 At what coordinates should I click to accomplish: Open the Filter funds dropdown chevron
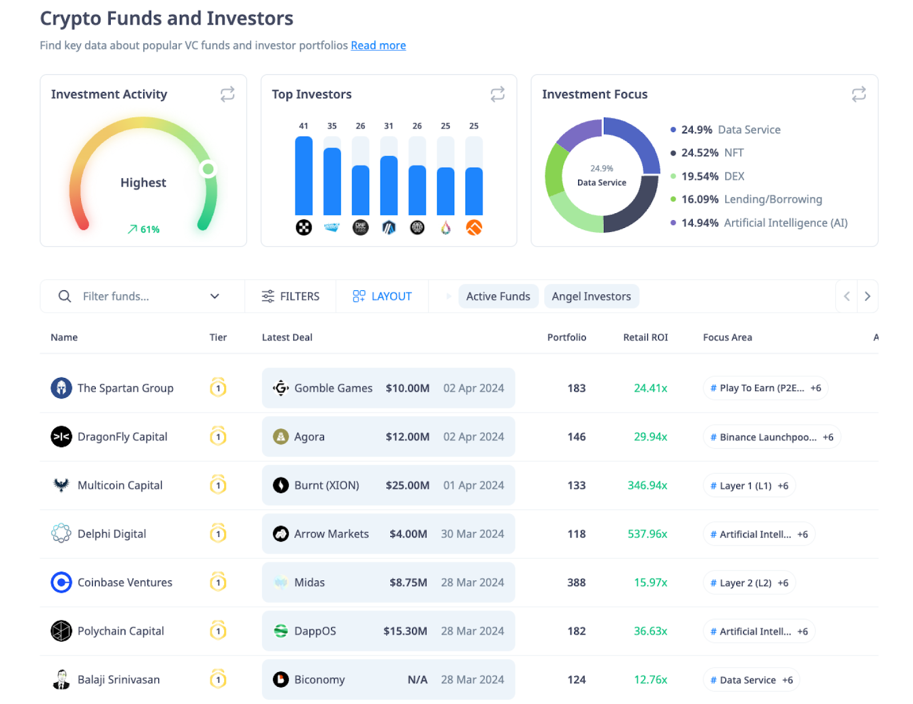(x=215, y=296)
